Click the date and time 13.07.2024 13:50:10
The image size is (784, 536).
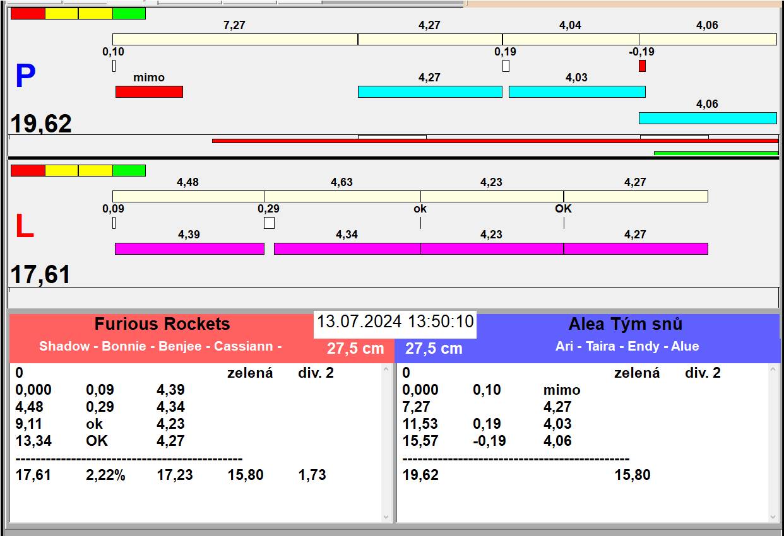pyautogui.click(x=395, y=322)
